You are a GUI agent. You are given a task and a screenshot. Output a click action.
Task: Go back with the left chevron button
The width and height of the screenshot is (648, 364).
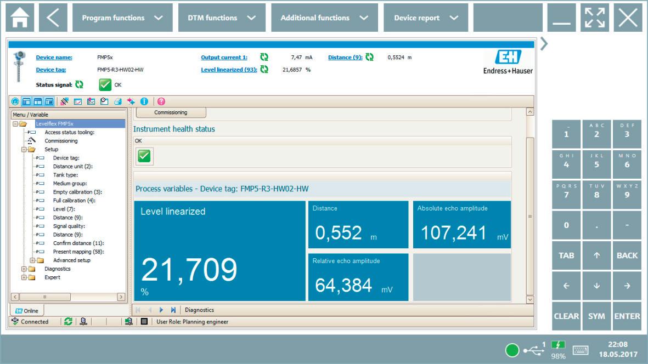pos(53,18)
